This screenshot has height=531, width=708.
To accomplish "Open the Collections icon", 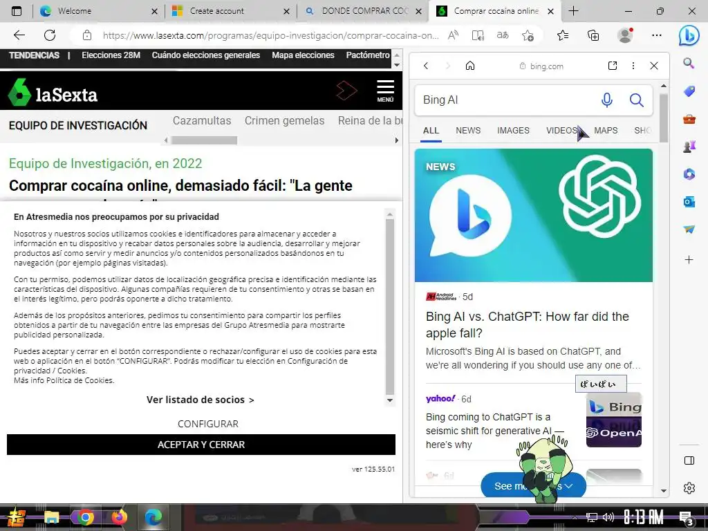I will [593, 35].
